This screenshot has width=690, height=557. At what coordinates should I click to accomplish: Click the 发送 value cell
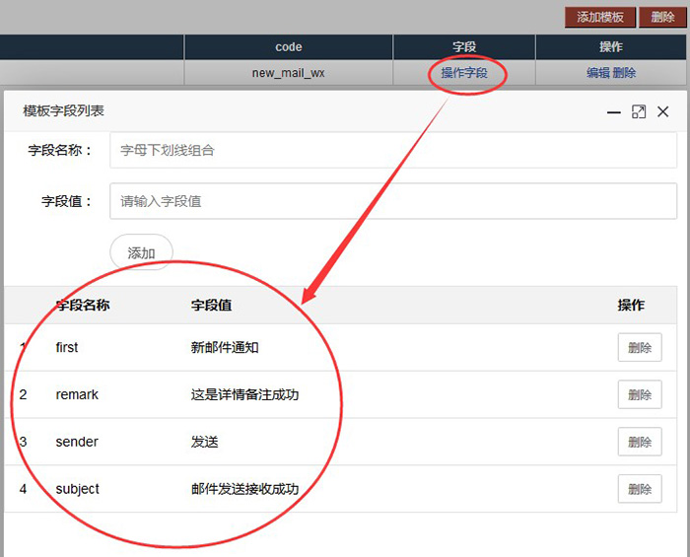(x=205, y=442)
